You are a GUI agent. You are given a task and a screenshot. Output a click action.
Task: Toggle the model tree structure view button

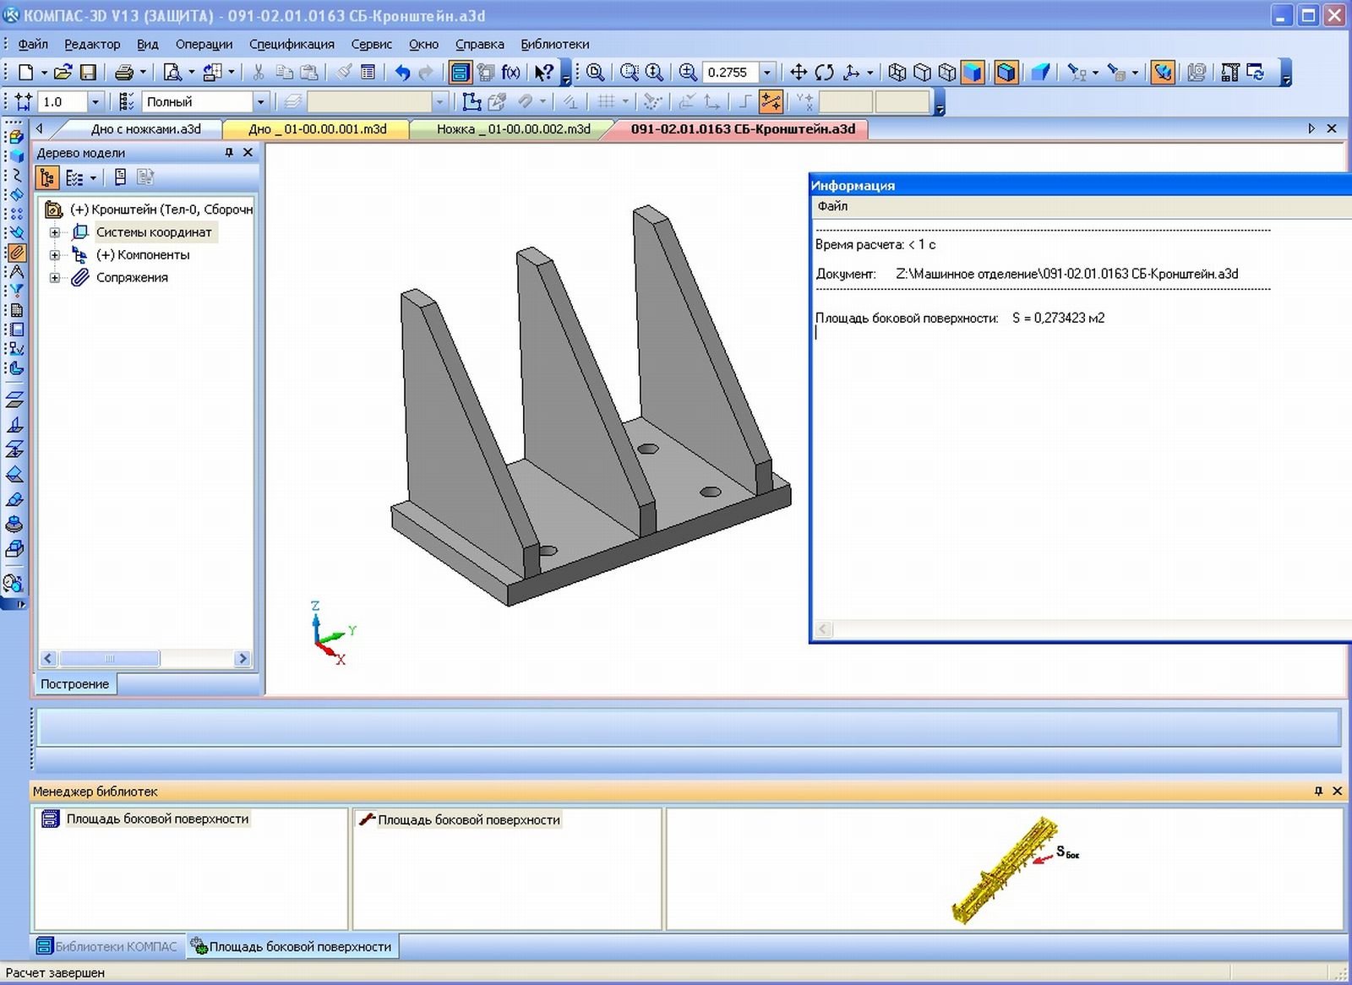coord(47,177)
